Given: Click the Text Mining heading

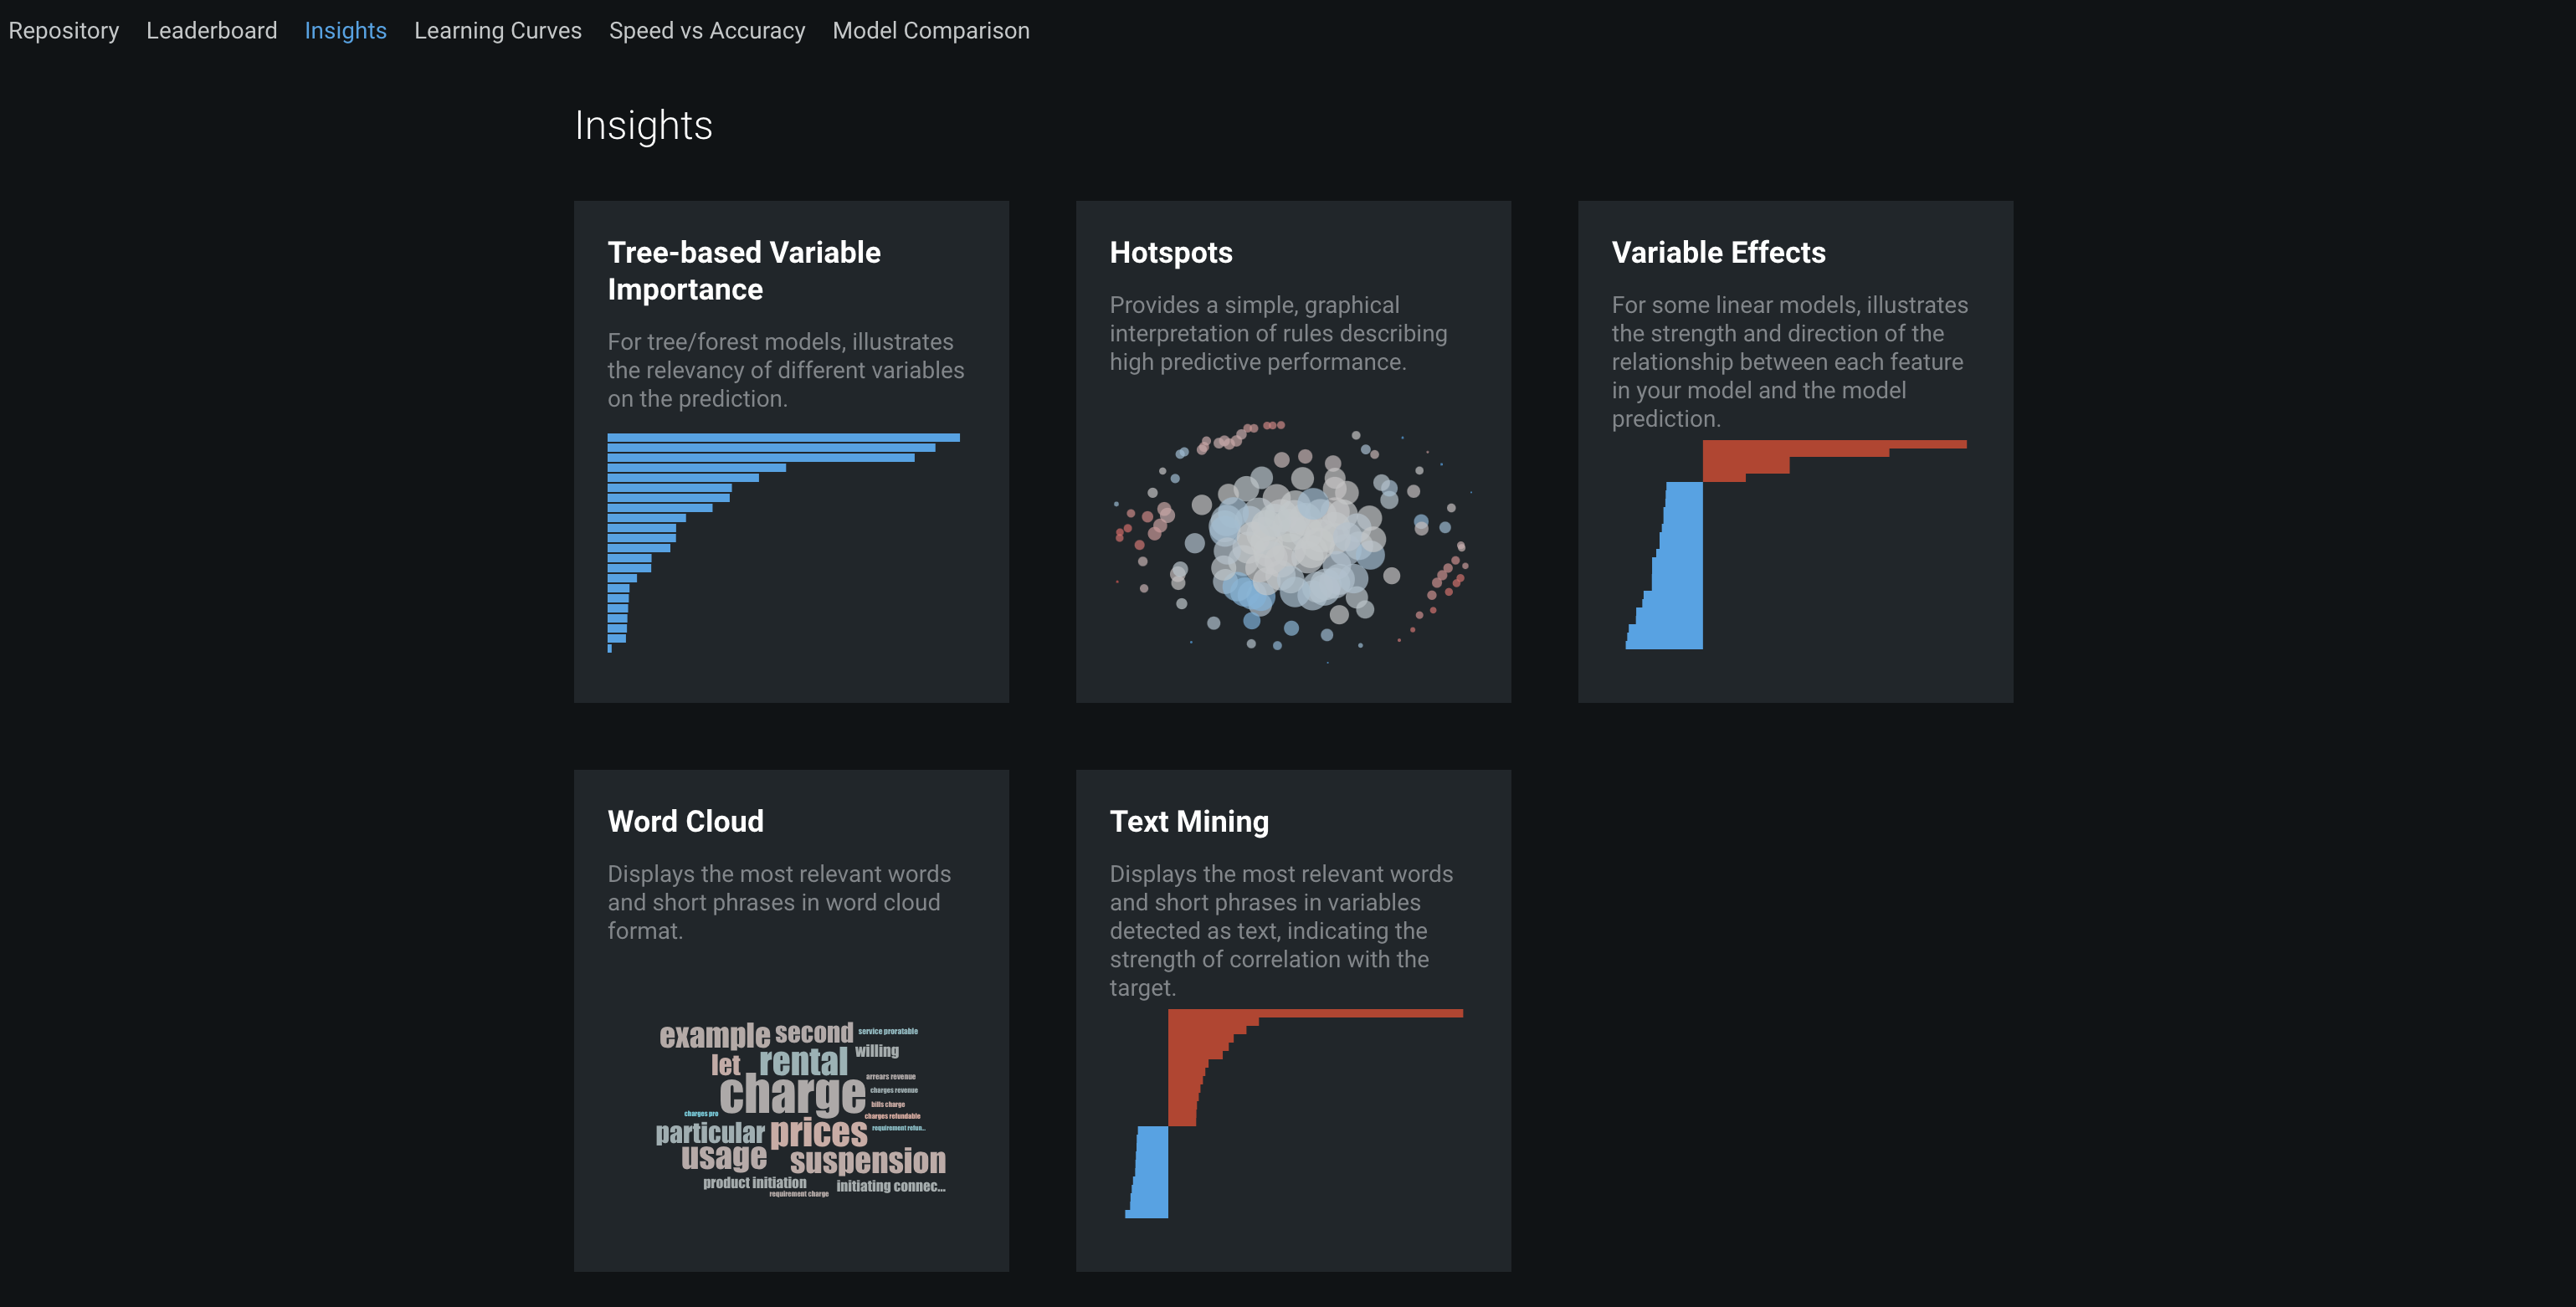Looking at the screenshot, I should tap(1189, 821).
